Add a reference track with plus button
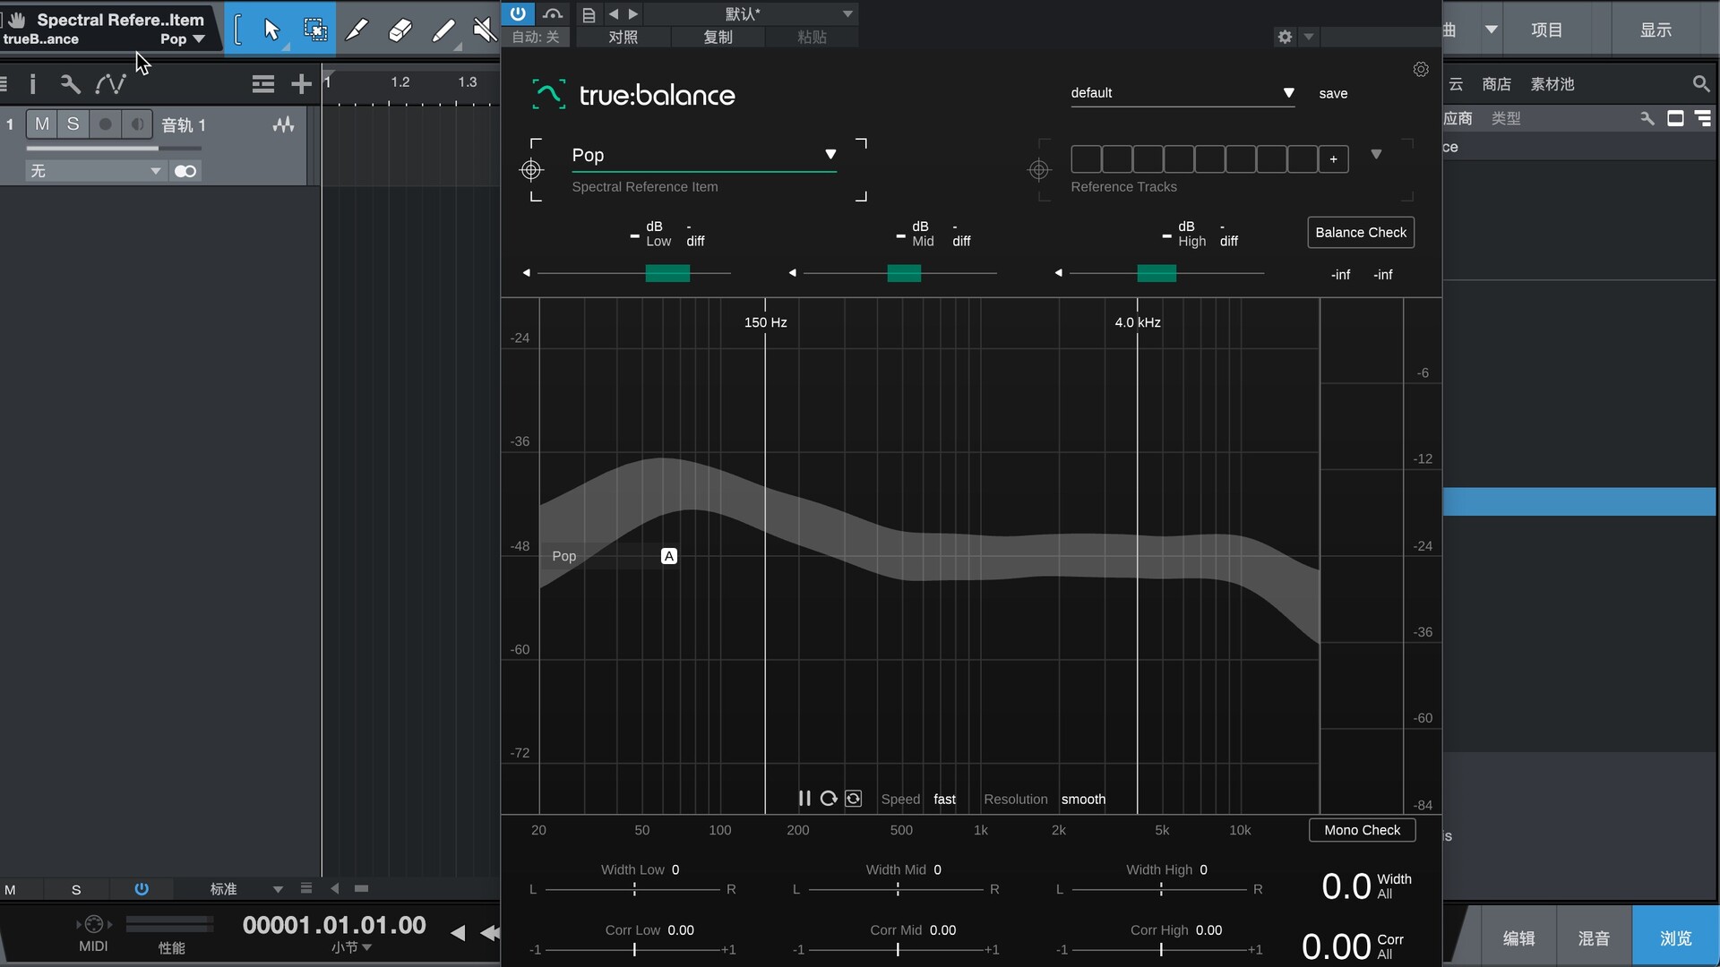The height and width of the screenshot is (967, 1720). 1333,159
